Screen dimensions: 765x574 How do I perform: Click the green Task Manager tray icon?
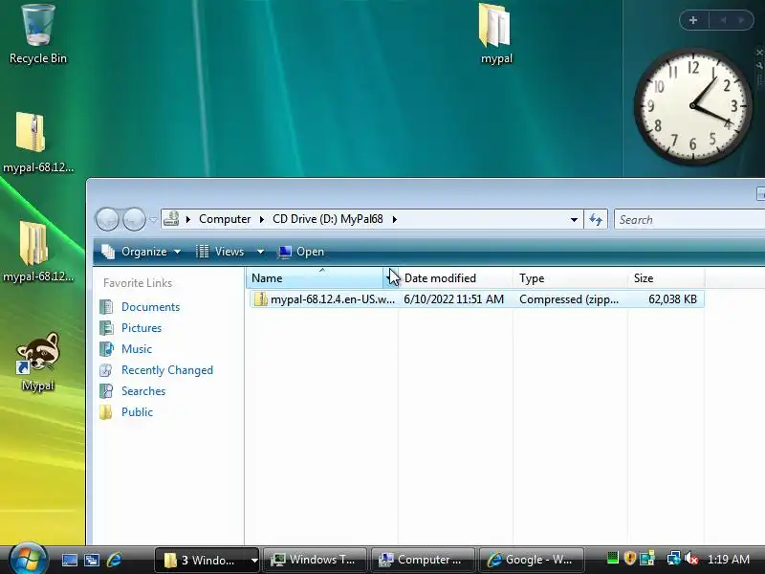(x=613, y=558)
